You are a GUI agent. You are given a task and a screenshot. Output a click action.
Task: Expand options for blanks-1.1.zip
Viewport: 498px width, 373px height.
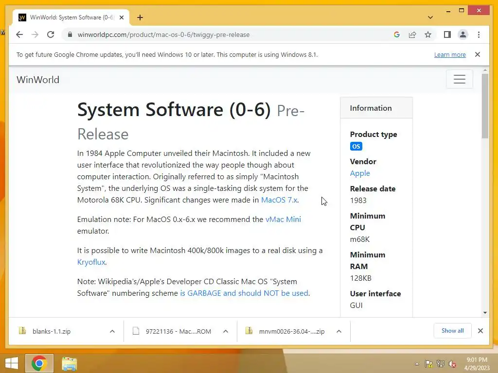click(x=112, y=331)
